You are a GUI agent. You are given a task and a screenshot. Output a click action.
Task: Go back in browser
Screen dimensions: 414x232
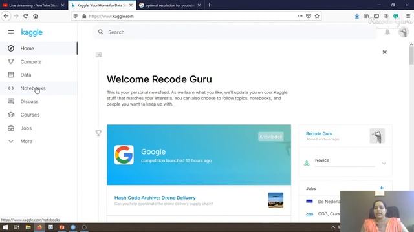6,16
